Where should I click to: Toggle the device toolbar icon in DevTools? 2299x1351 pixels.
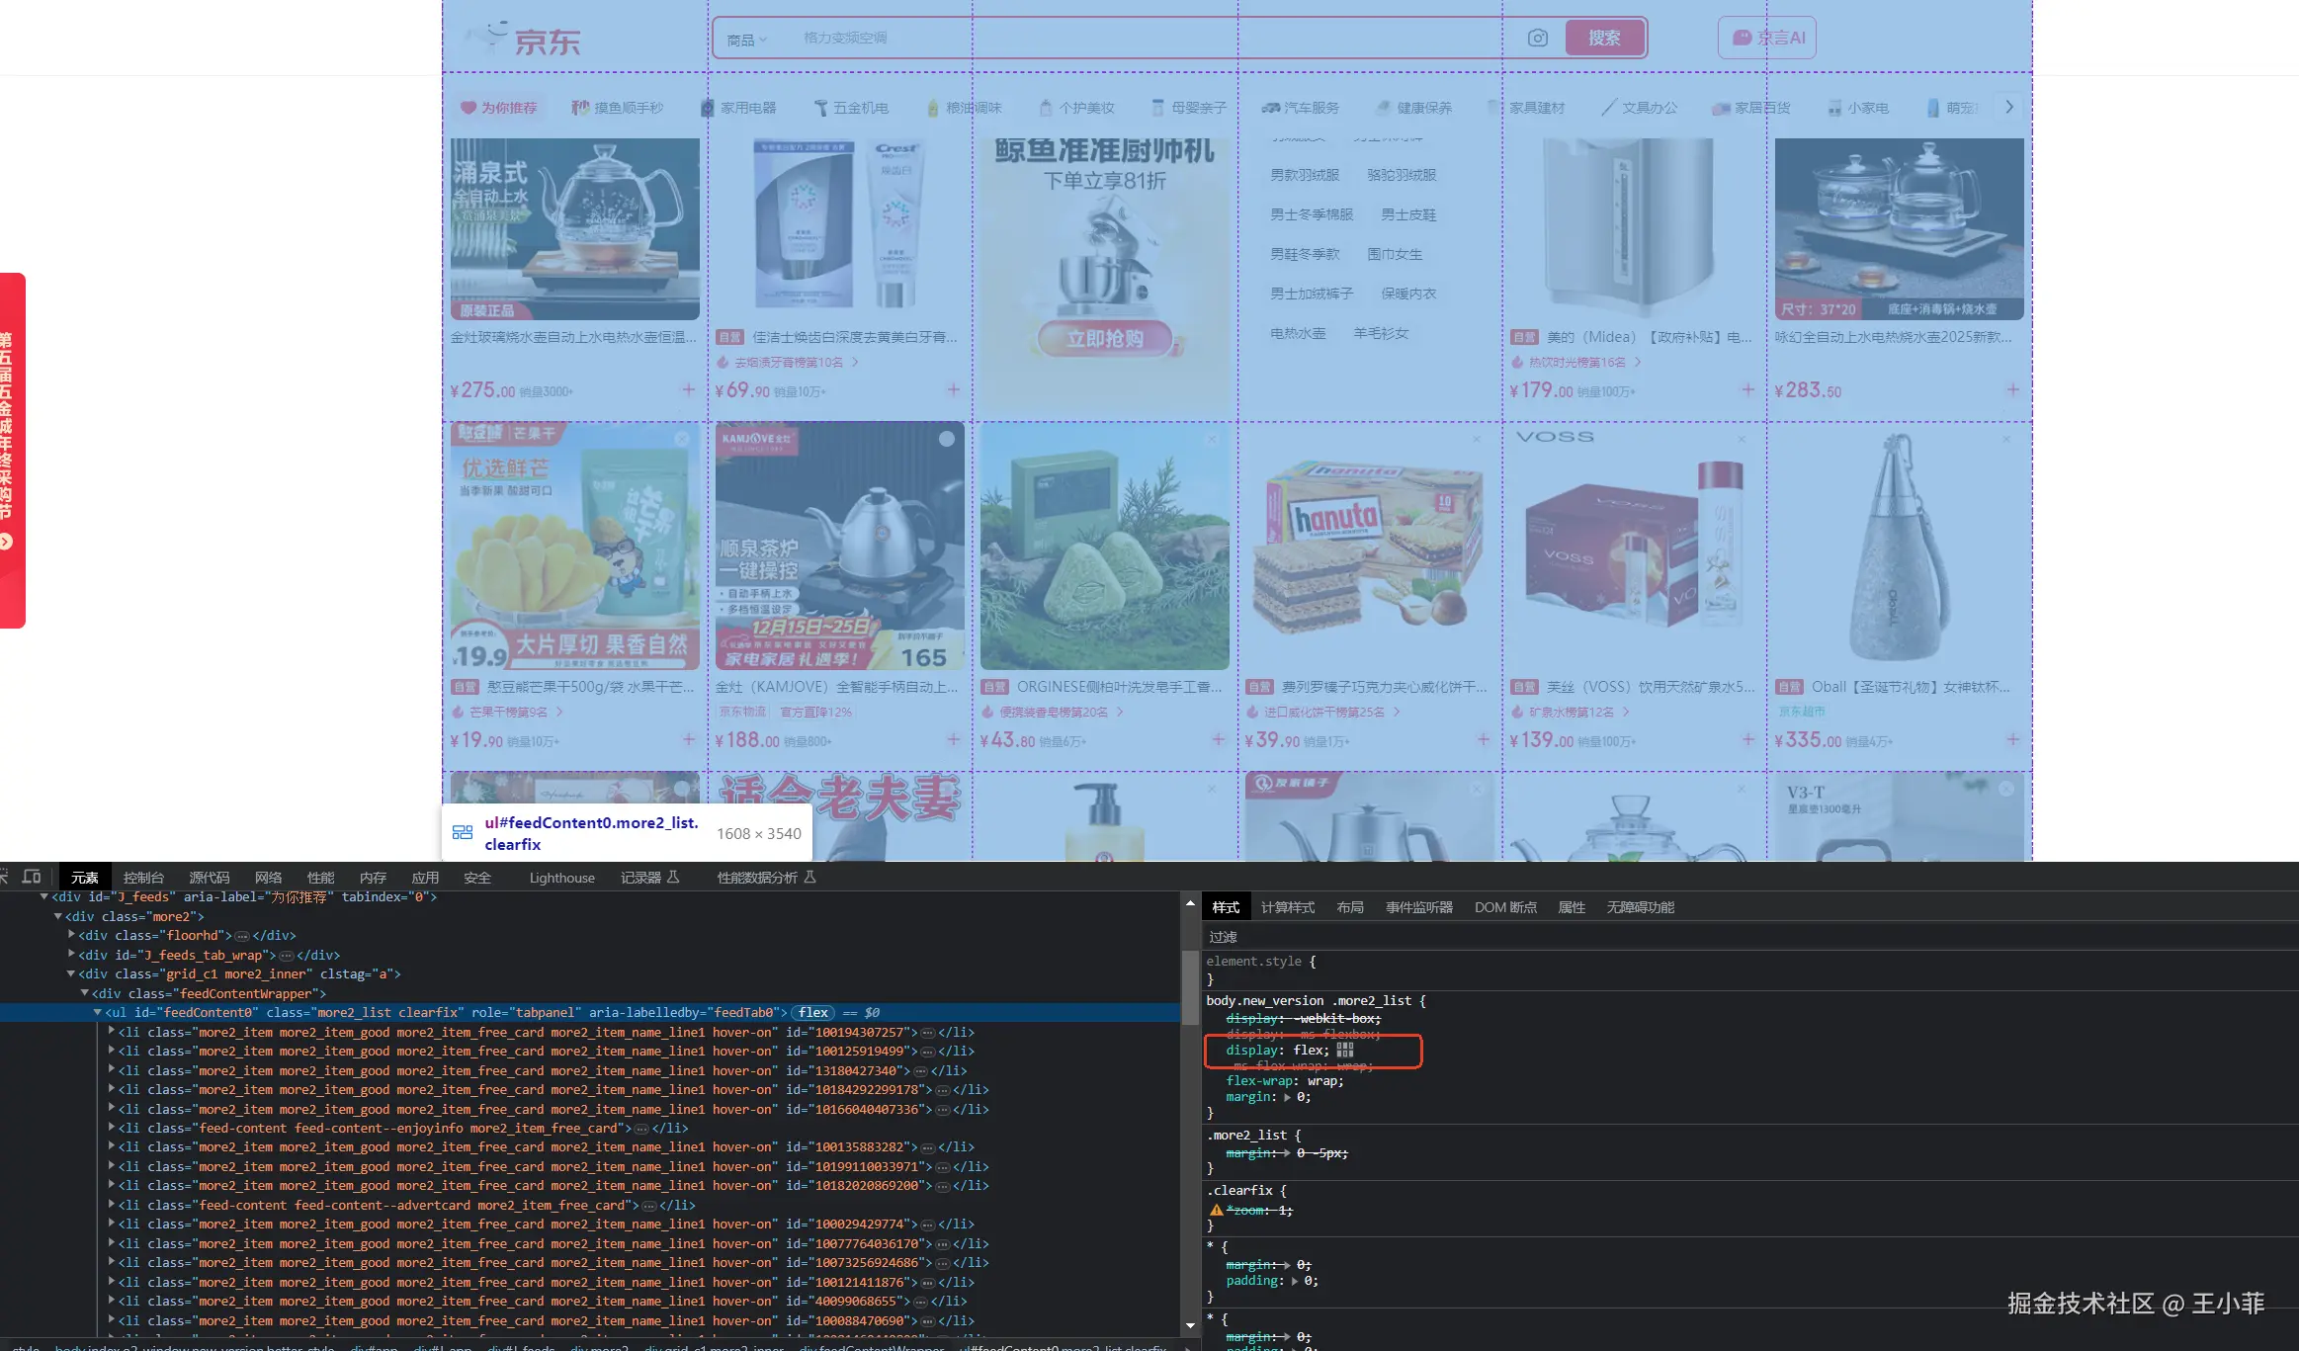[32, 877]
